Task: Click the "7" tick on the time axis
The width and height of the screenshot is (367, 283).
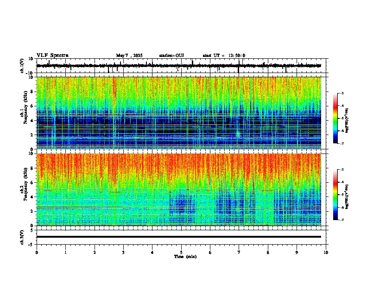Action: click(x=239, y=252)
